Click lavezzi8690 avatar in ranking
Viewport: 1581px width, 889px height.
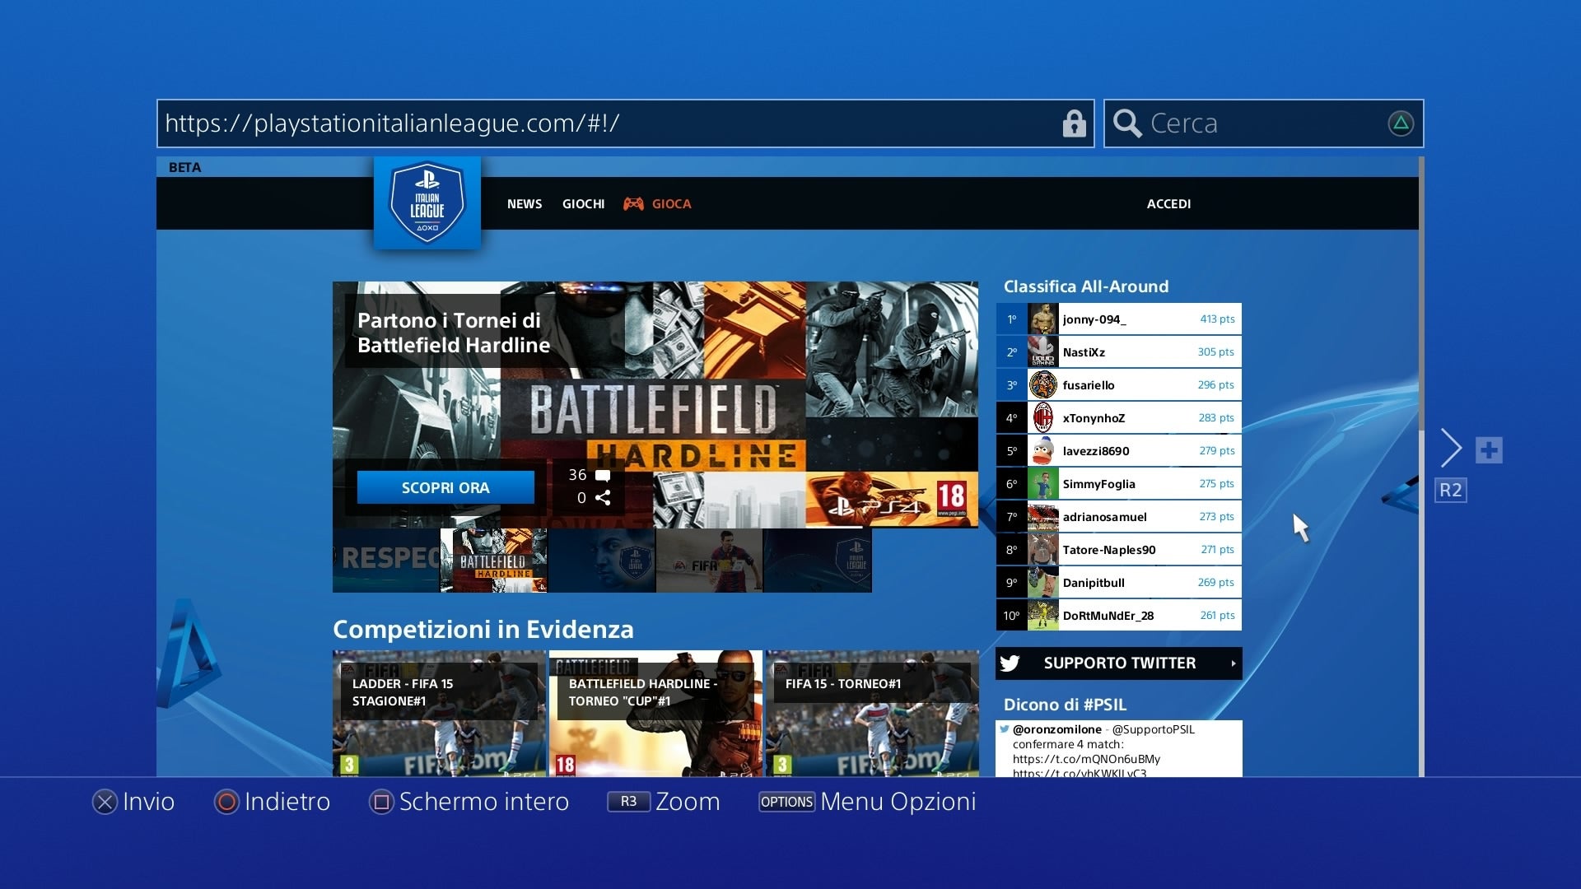point(1043,450)
